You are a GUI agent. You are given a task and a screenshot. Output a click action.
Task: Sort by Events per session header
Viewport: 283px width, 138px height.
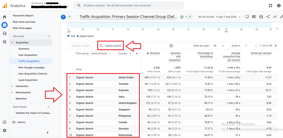coord(261,53)
